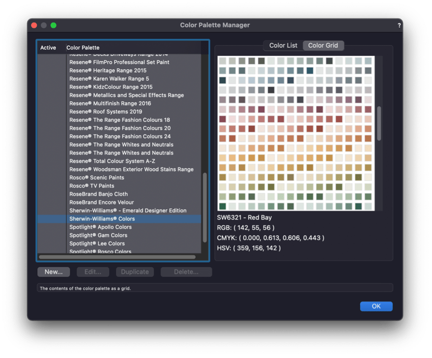This screenshot has height=358, width=432.
Task: Pick the top-left light gray swatch in grid
Action: click(223, 61)
